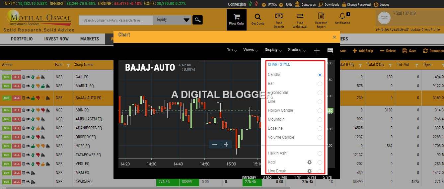Choose the Mountain chart style option
The height and width of the screenshot is (189, 444).
pos(276,119)
